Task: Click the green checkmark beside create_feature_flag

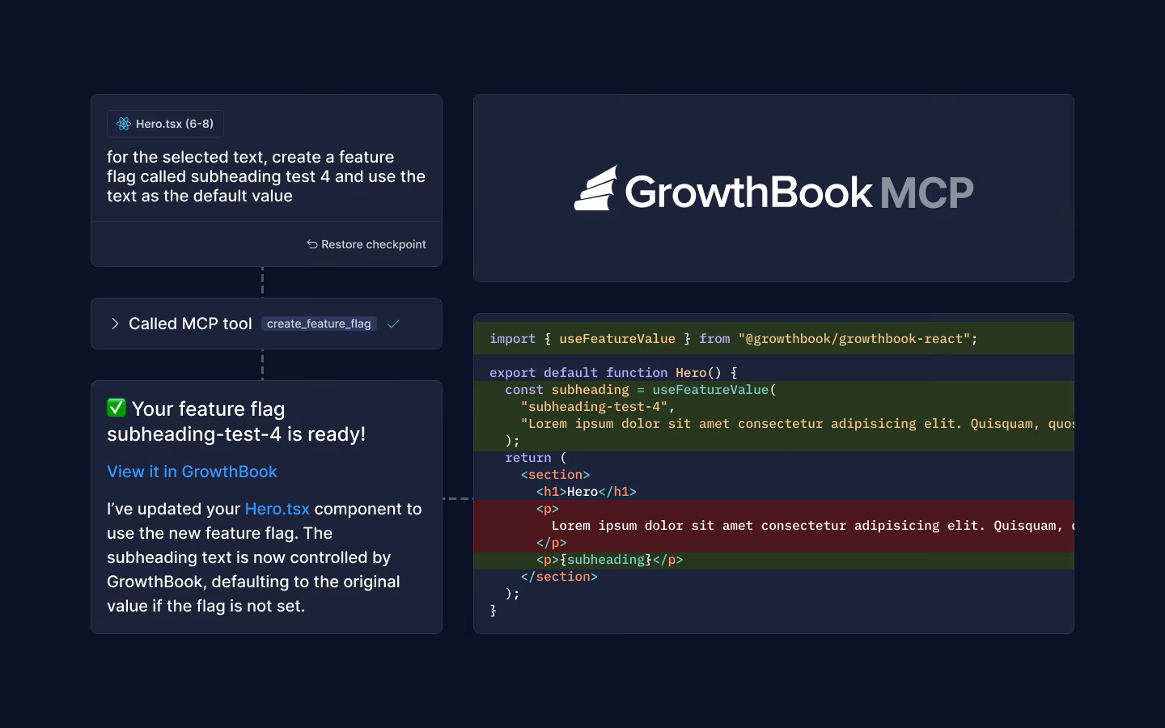Action: [393, 324]
